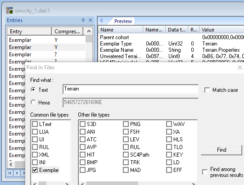Enable Find among previous results
The height and width of the screenshot is (185, 244).
point(205,172)
